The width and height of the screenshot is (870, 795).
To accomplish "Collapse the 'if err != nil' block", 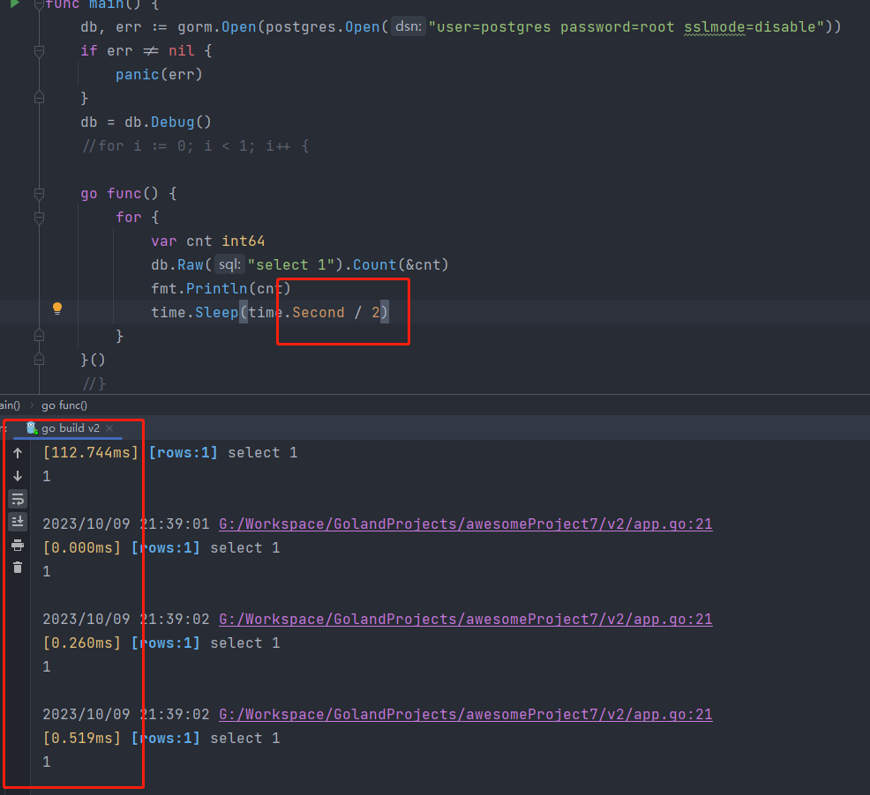I will click(x=39, y=51).
